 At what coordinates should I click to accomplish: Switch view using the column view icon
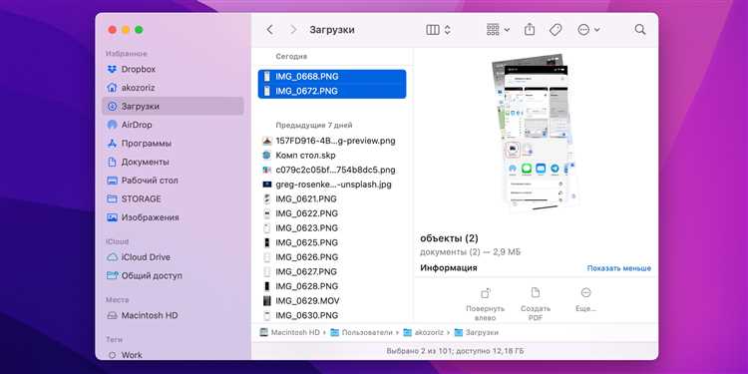(433, 30)
